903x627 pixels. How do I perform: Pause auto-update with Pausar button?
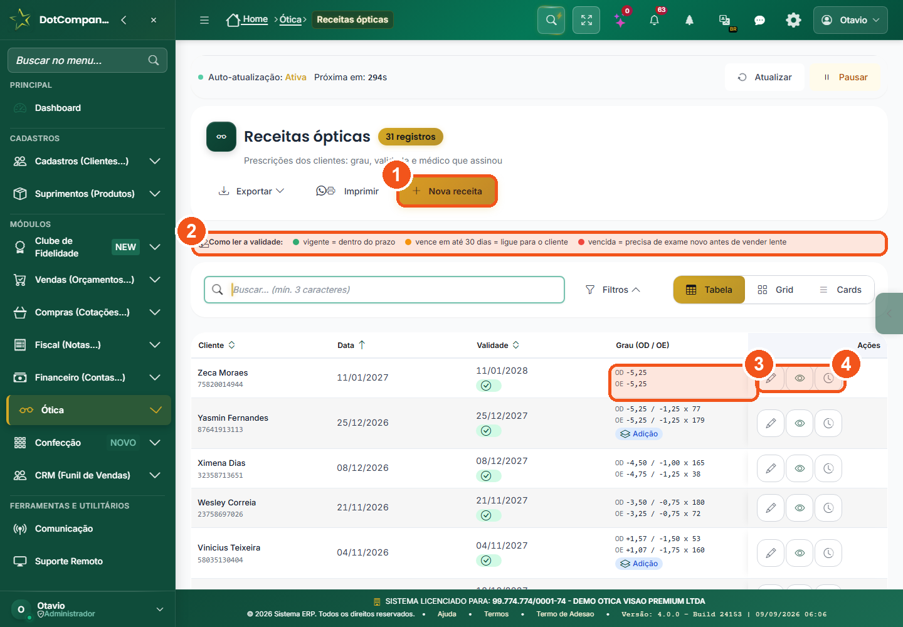coord(845,77)
